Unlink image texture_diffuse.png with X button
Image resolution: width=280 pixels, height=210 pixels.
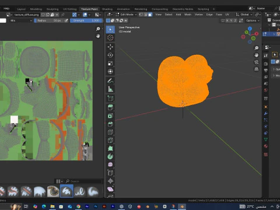tap(57, 15)
